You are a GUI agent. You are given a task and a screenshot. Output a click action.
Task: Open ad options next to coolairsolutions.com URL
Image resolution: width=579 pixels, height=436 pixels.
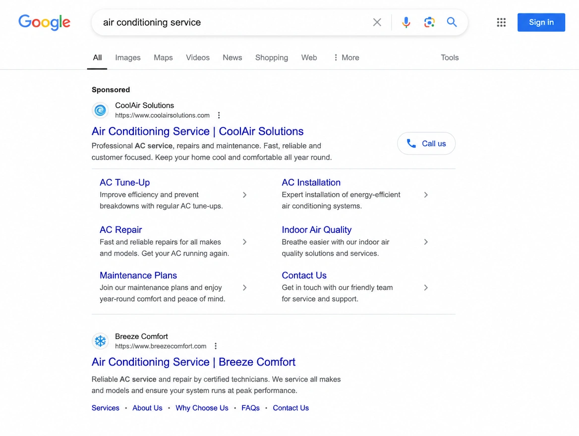pos(219,115)
